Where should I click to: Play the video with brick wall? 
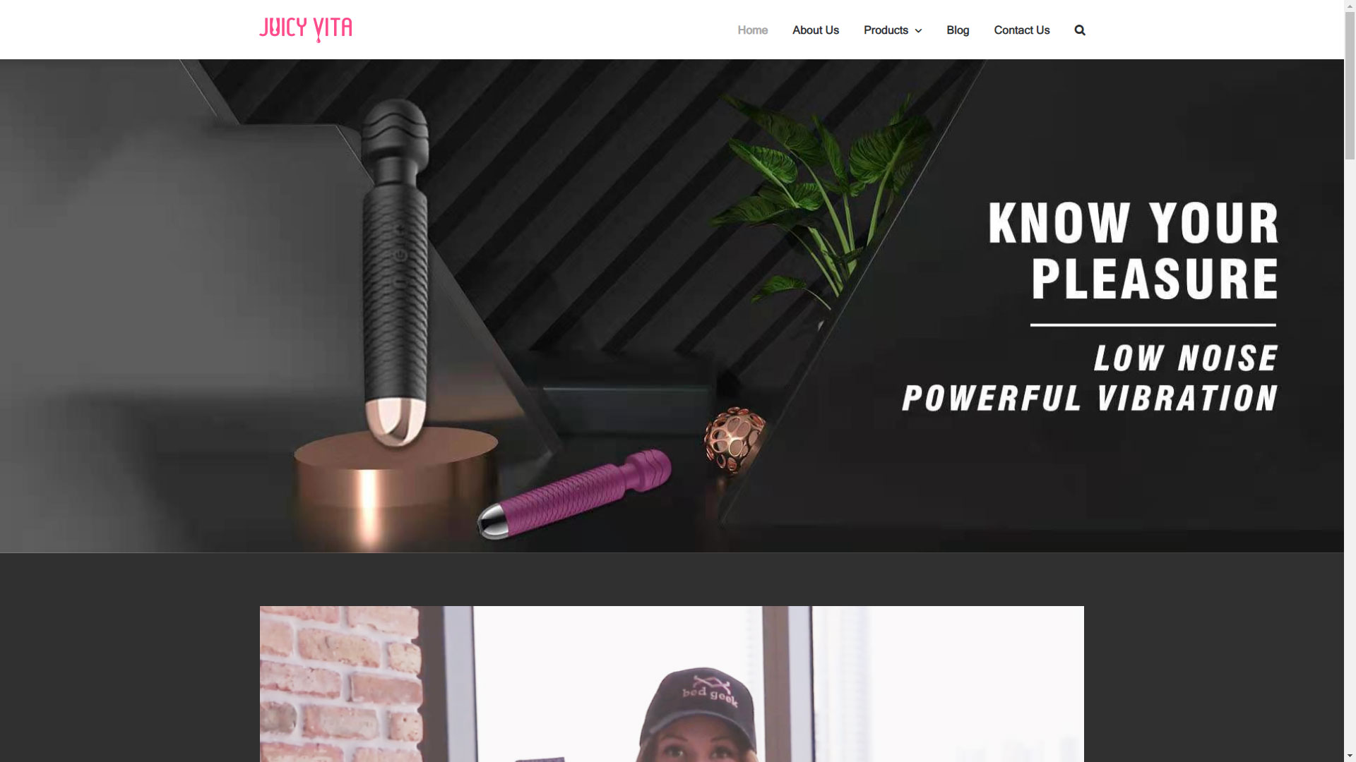click(672, 684)
